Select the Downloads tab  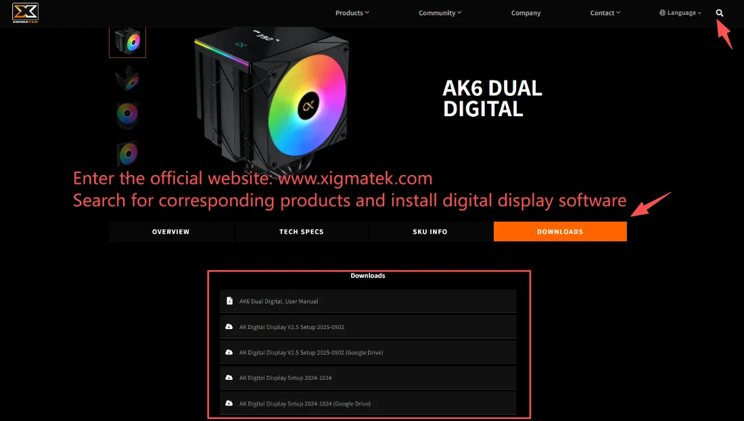coord(560,231)
